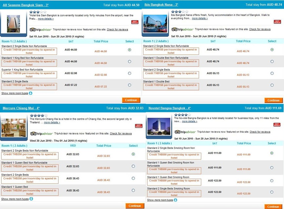284x209 pixels.
Task: Show more room types for Mercure Chiang Mai
Action: click(17, 199)
